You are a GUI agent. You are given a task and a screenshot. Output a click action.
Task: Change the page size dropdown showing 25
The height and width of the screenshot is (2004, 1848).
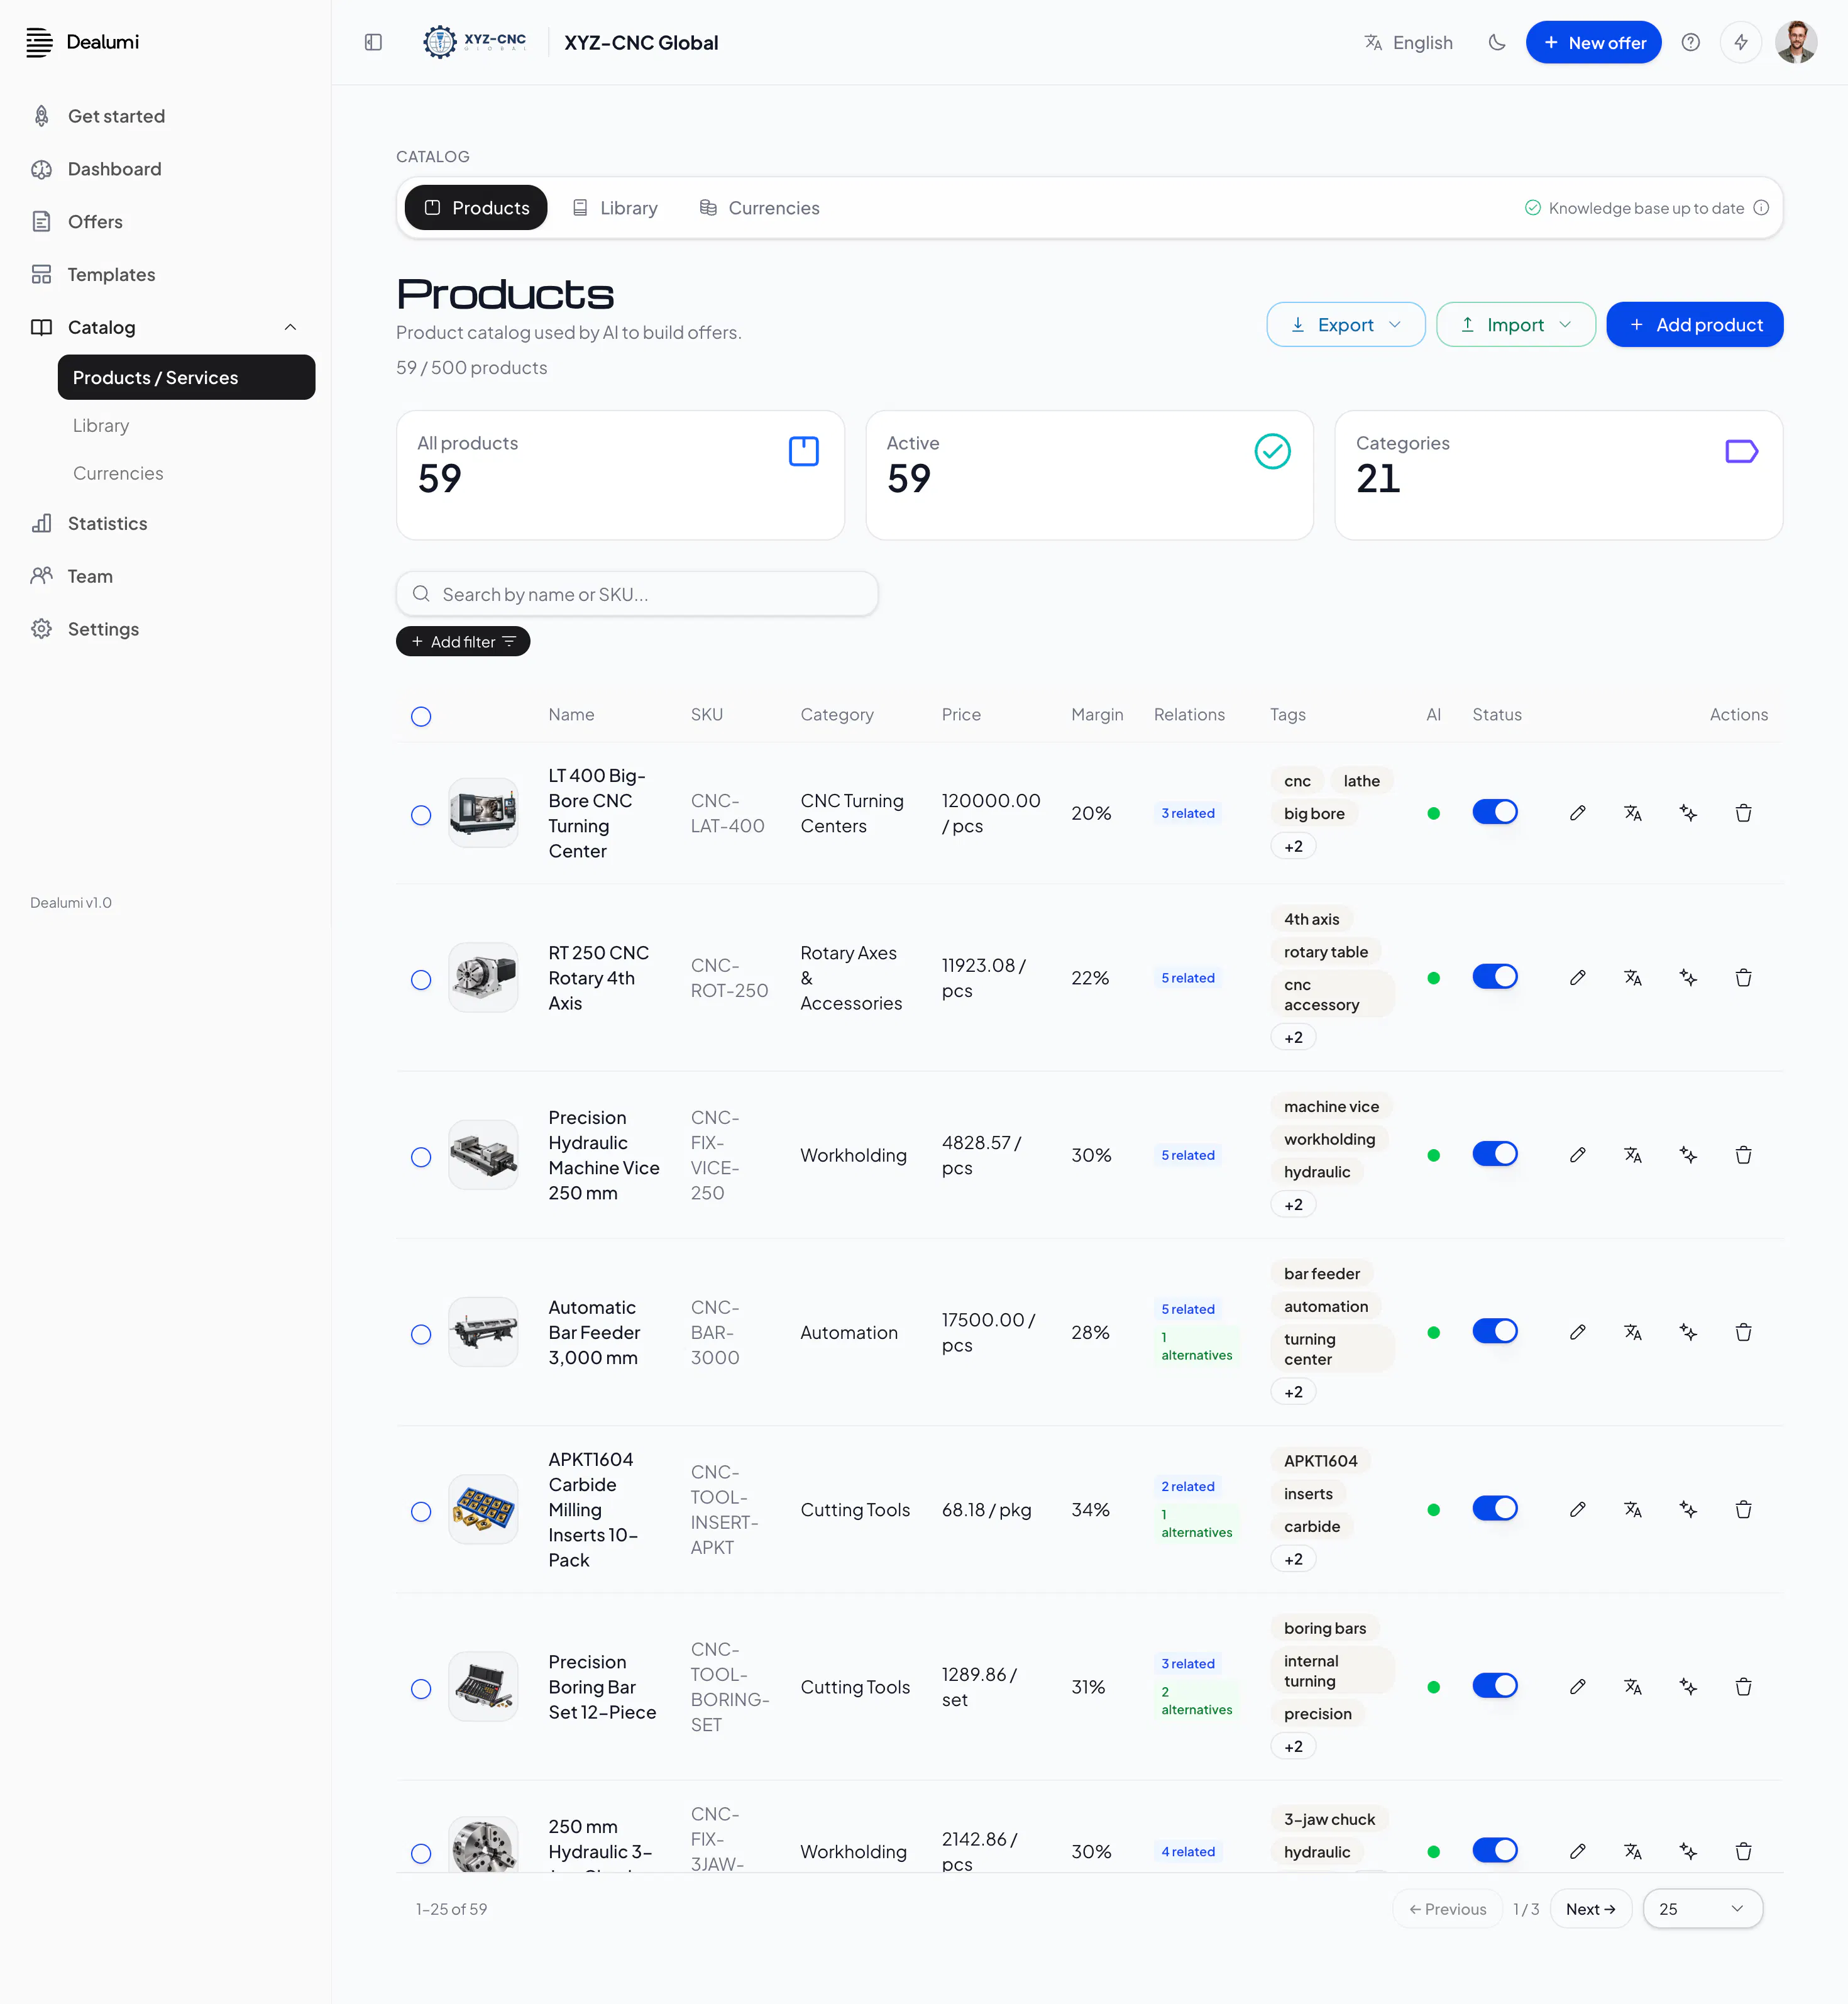pyautogui.click(x=1702, y=1909)
